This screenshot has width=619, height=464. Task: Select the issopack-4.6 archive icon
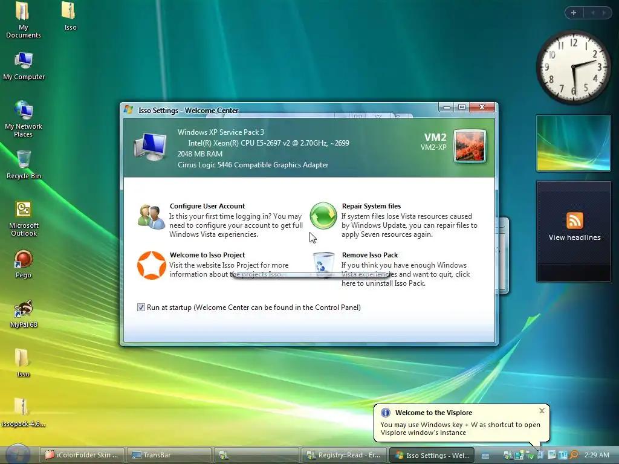point(23,412)
